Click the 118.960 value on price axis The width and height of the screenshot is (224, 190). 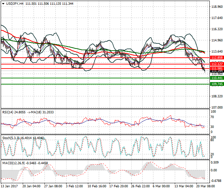(x=217, y=6)
